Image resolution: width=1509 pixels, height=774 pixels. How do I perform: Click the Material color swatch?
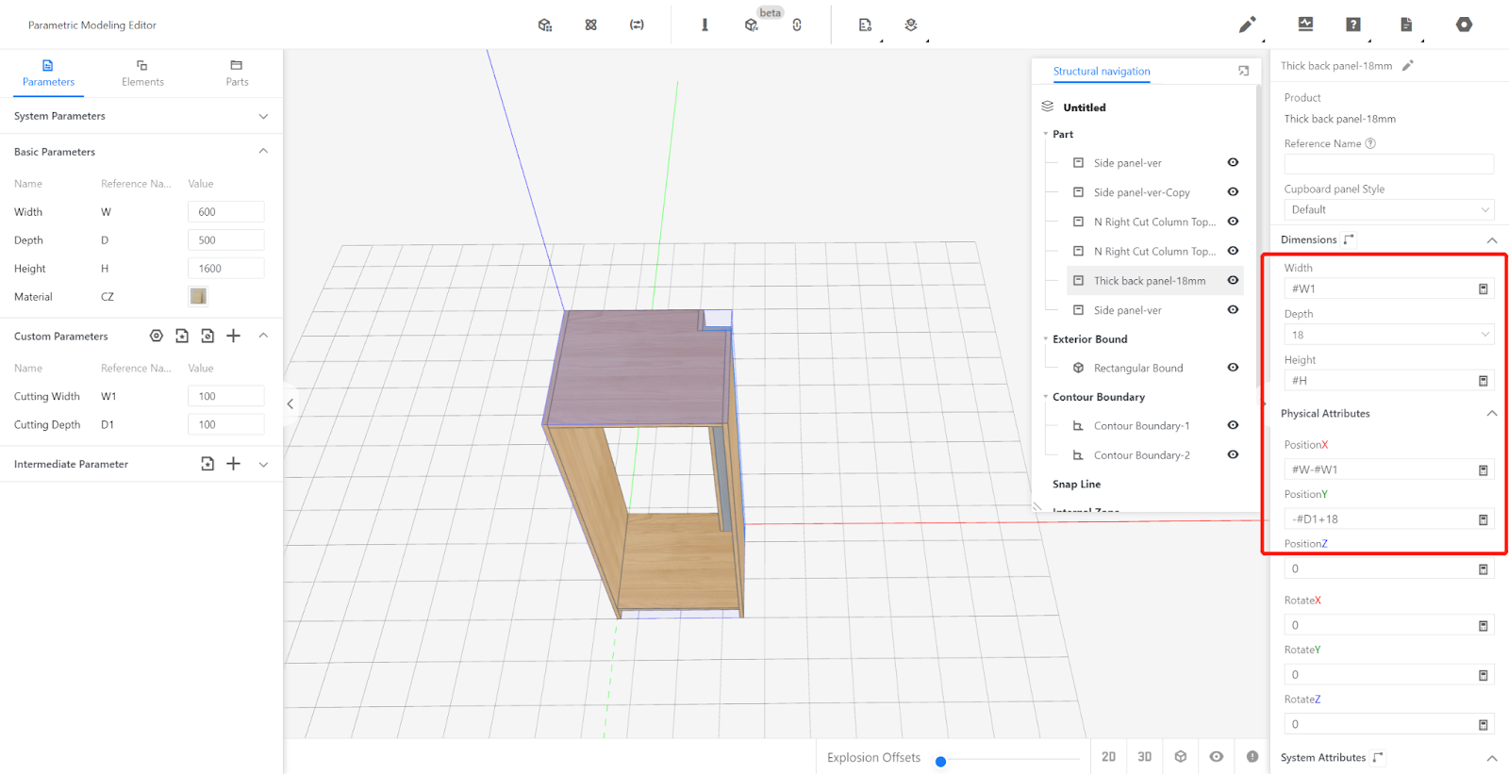(x=198, y=296)
